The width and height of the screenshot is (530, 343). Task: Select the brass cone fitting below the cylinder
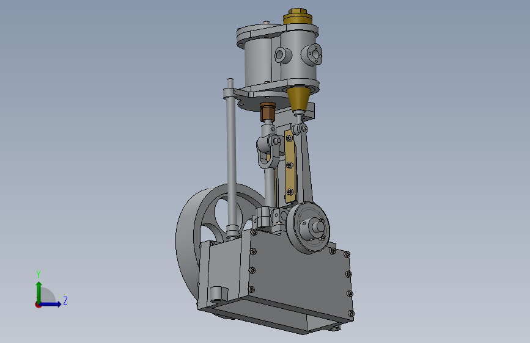point(299,101)
